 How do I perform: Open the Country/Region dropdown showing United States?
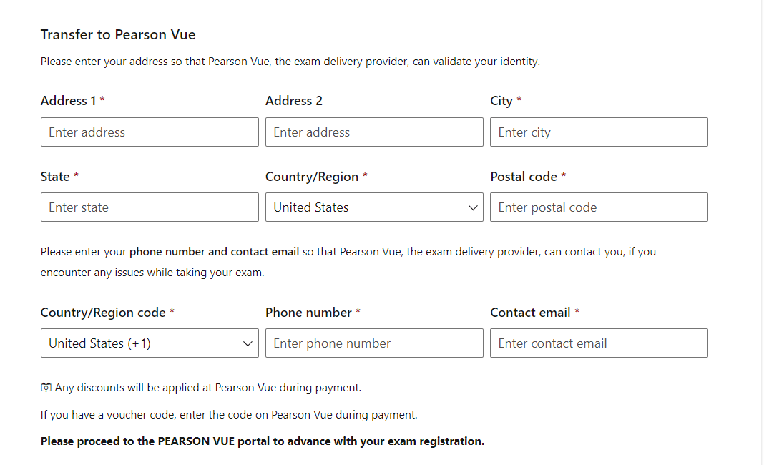(374, 207)
